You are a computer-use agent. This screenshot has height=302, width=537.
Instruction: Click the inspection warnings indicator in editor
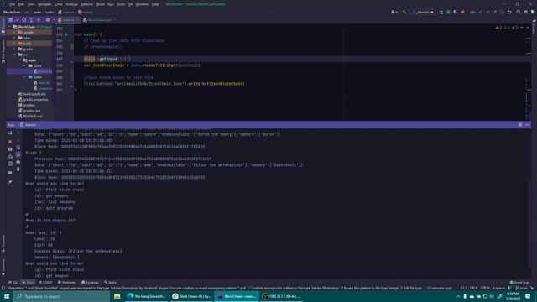point(508,28)
